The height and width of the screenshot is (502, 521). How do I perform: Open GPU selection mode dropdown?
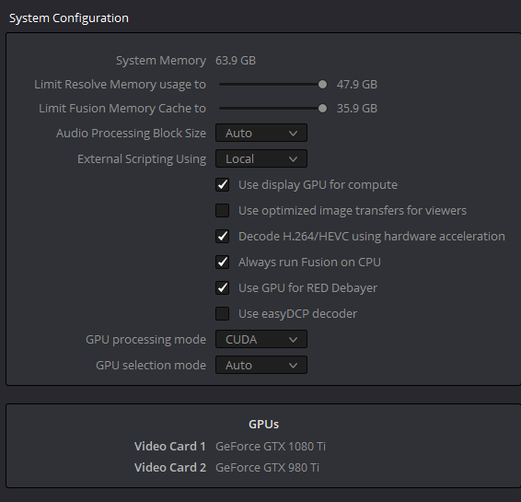(x=261, y=365)
